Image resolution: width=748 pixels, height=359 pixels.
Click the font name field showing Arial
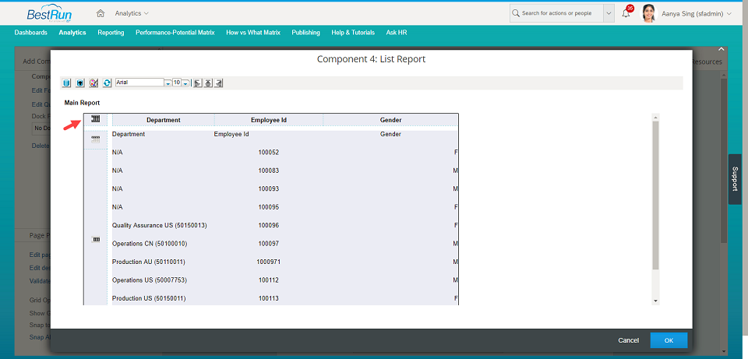click(x=139, y=83)
